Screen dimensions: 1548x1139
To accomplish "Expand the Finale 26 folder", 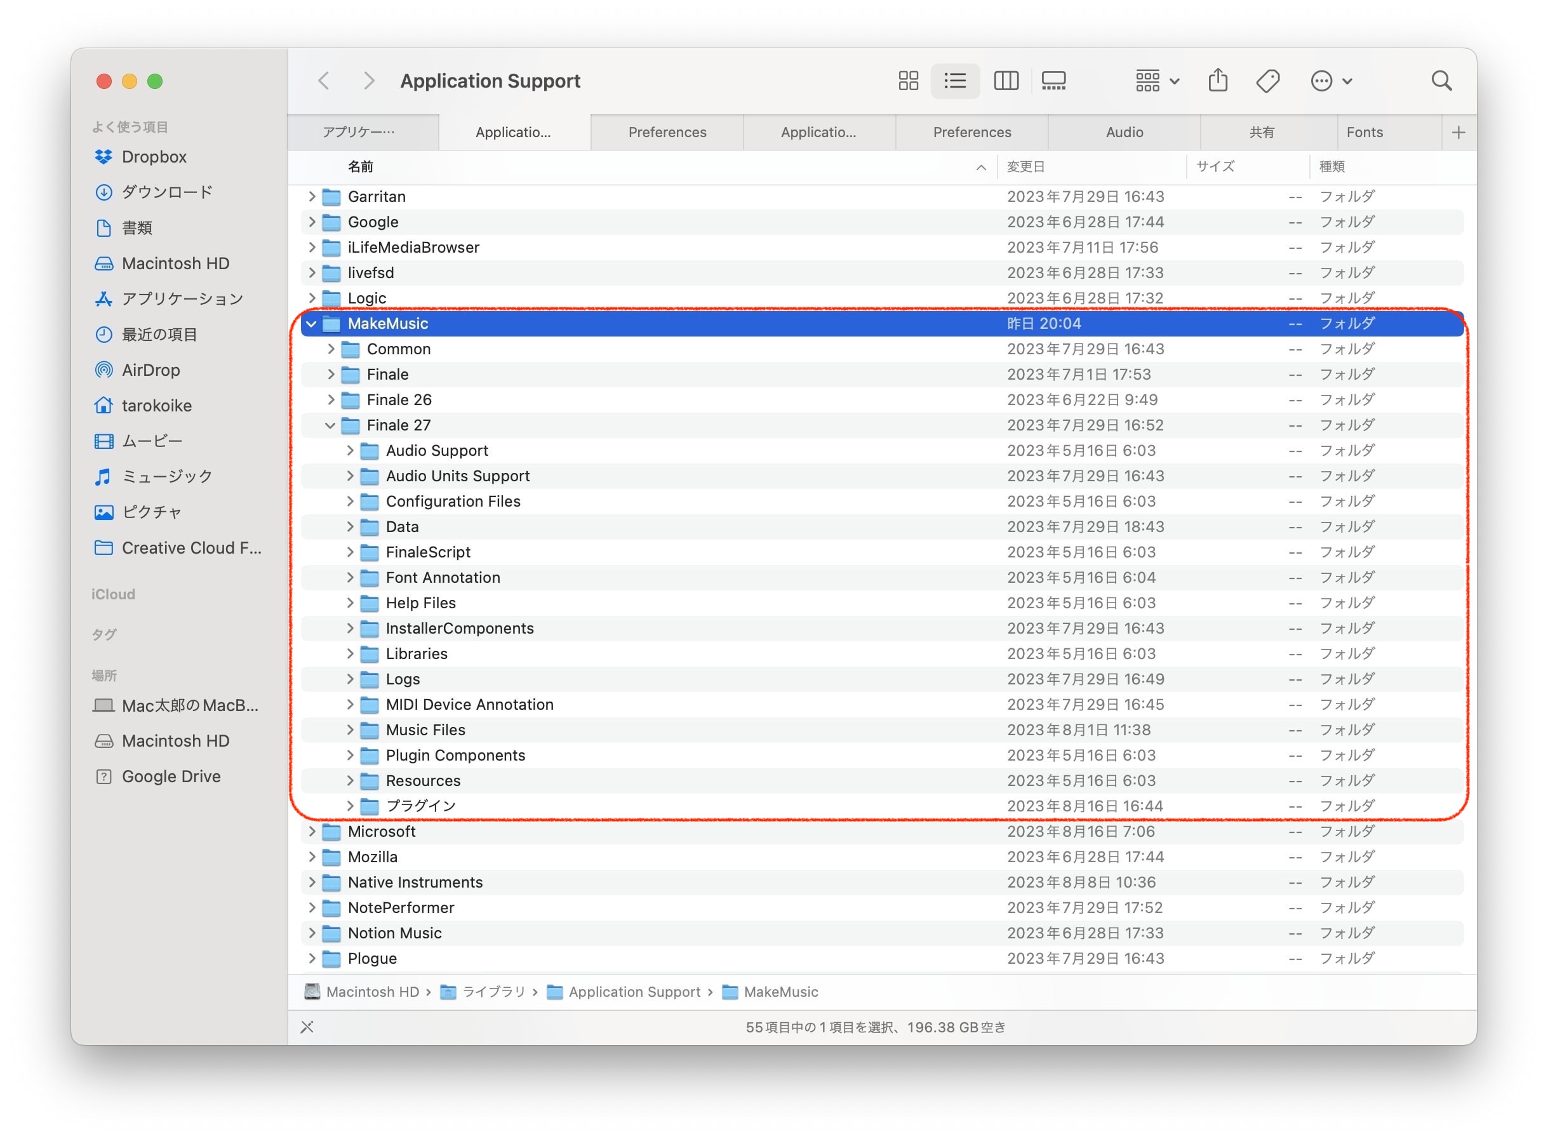I will [331, 400].
